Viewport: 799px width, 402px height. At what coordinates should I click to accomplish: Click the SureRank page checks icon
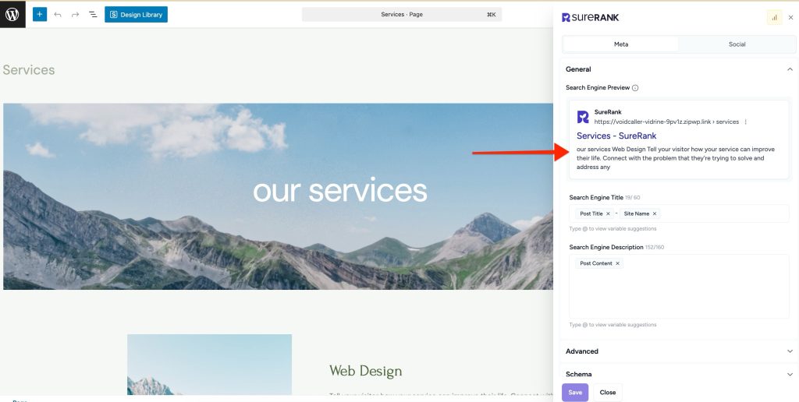point(774,17)
